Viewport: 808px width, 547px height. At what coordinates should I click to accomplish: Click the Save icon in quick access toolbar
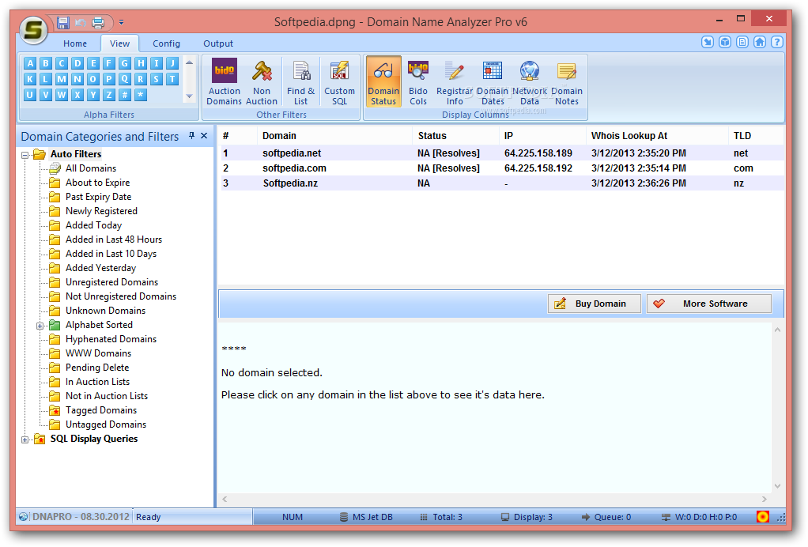[x=63, y=22]
